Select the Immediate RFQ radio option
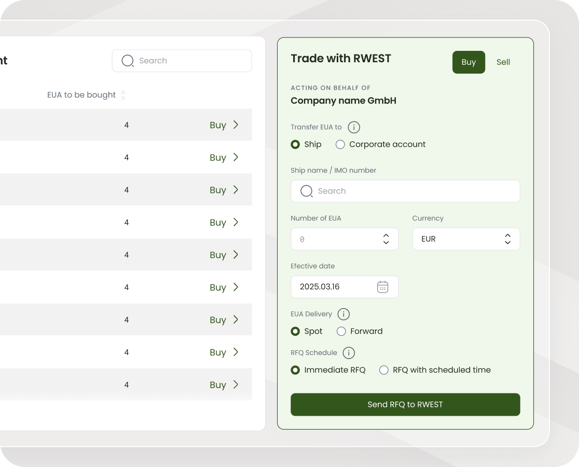Image resolution: width=579 pixels, height=467 pixels. [x=295, y=370]
